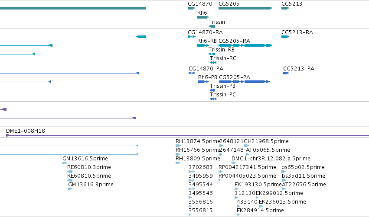Select the EK299012.5prime EST label
Viewport: 369px width, 217px height.
coord(279,193)
